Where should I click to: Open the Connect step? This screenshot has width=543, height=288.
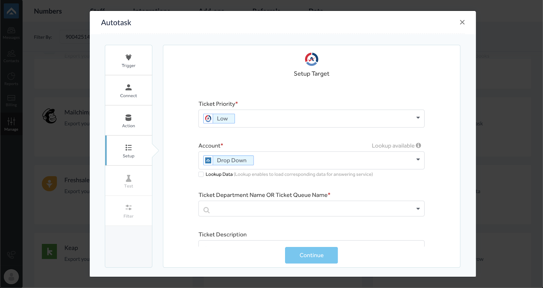(x=129, y=90)
